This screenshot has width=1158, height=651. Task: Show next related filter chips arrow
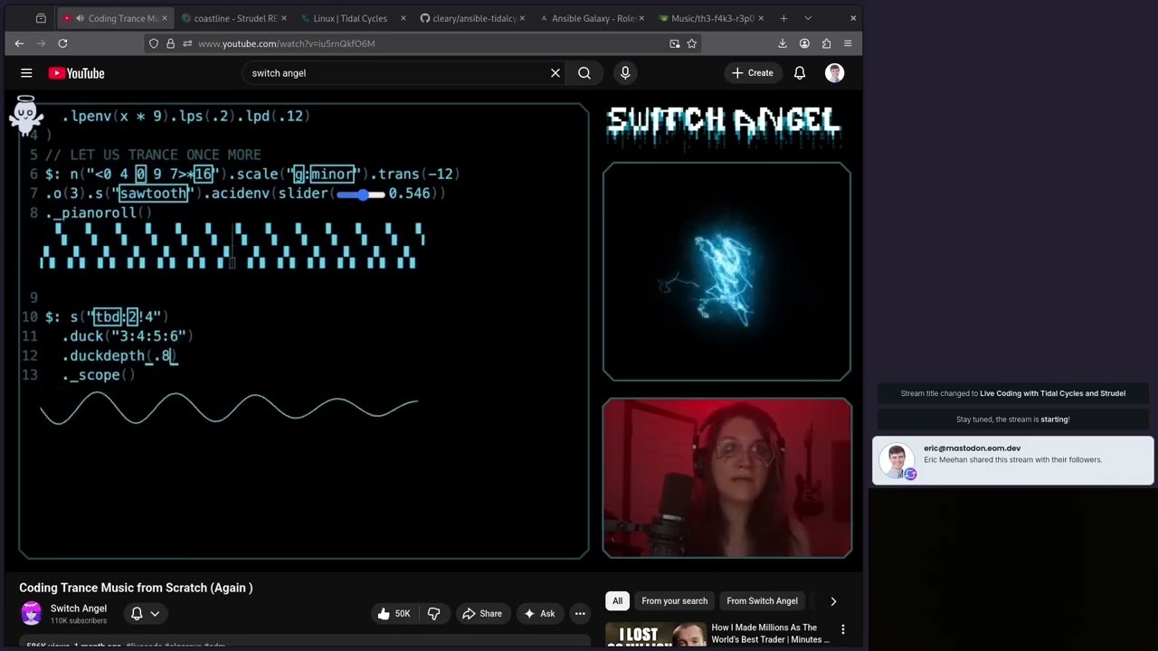[833, 601]
